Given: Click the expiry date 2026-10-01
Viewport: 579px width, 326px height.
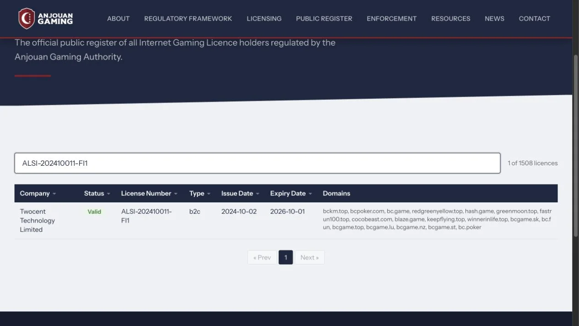Looking at the screenshot, I should [x=287, y=212].
